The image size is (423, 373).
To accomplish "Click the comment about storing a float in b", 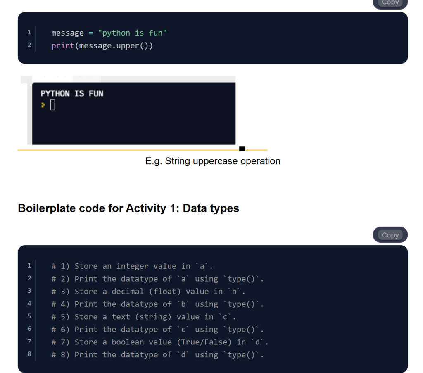I will click(148, 292).
